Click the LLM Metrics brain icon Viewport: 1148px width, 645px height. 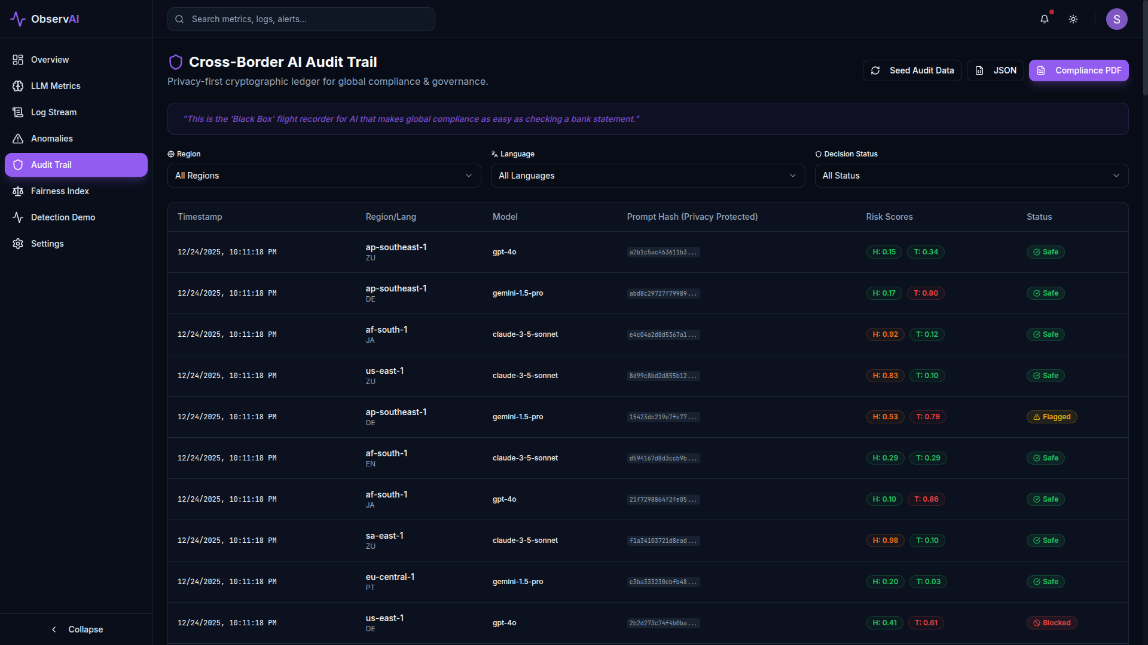click(x=18, y=86)
